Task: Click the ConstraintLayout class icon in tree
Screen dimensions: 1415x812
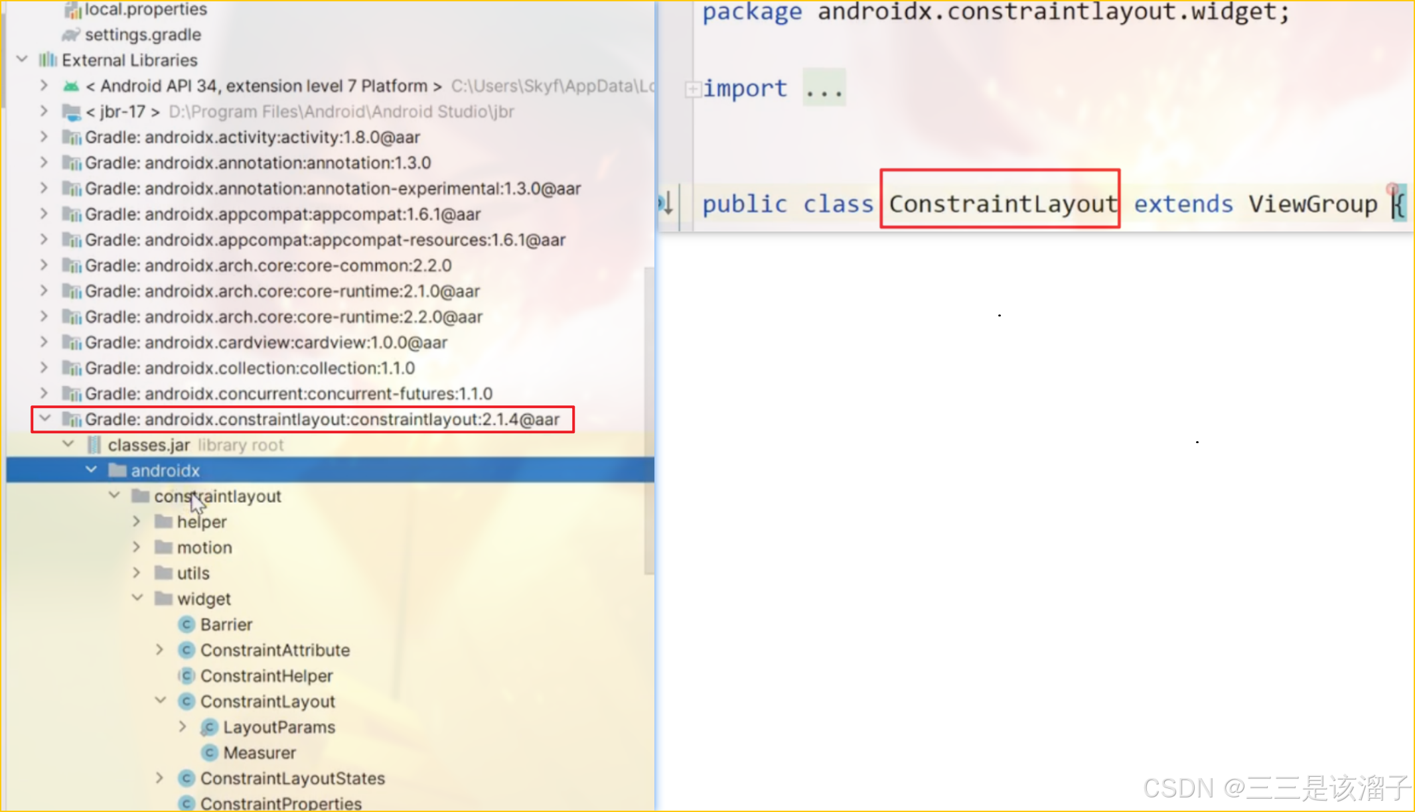Action: point(187,701)
